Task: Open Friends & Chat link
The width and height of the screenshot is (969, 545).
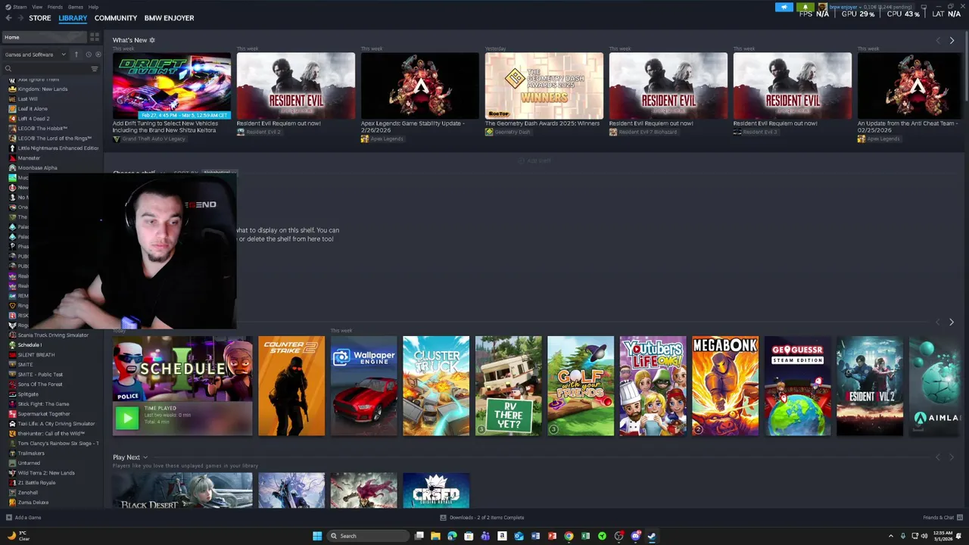Action: pyautogui.click(x=938, y=518)
